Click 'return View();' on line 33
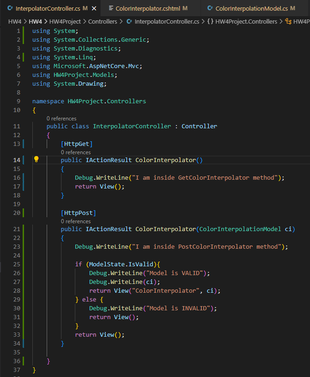 [100, 335]
